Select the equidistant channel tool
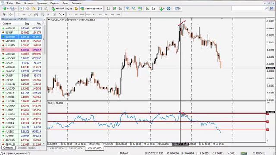276x155 pixels. pyautogui.click(x=36, y=14)
